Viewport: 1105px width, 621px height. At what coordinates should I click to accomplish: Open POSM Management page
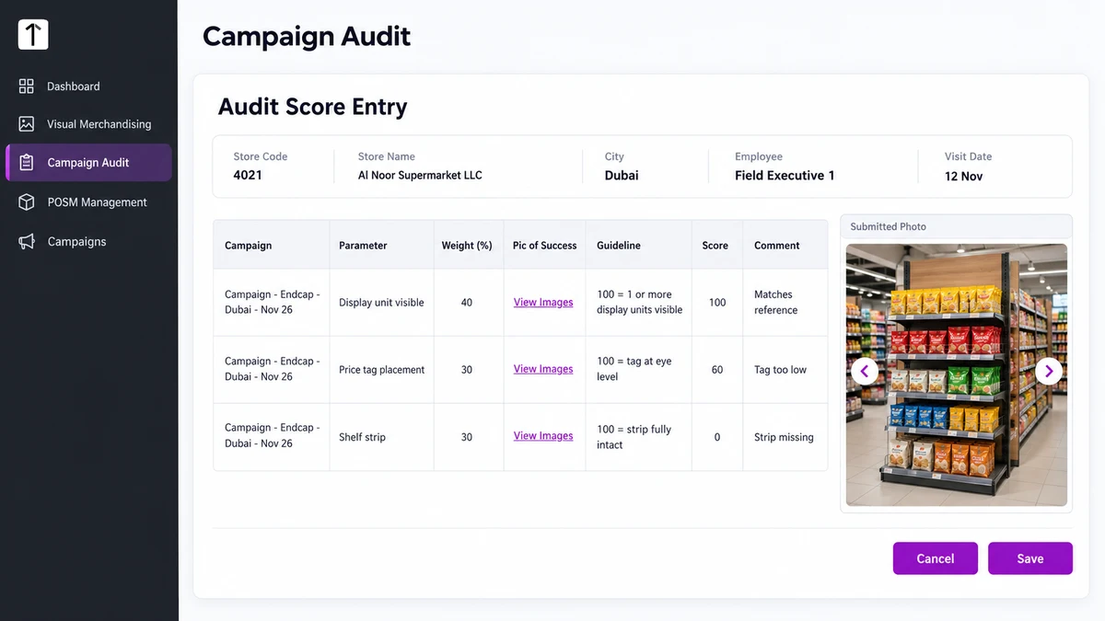point(88,201)
